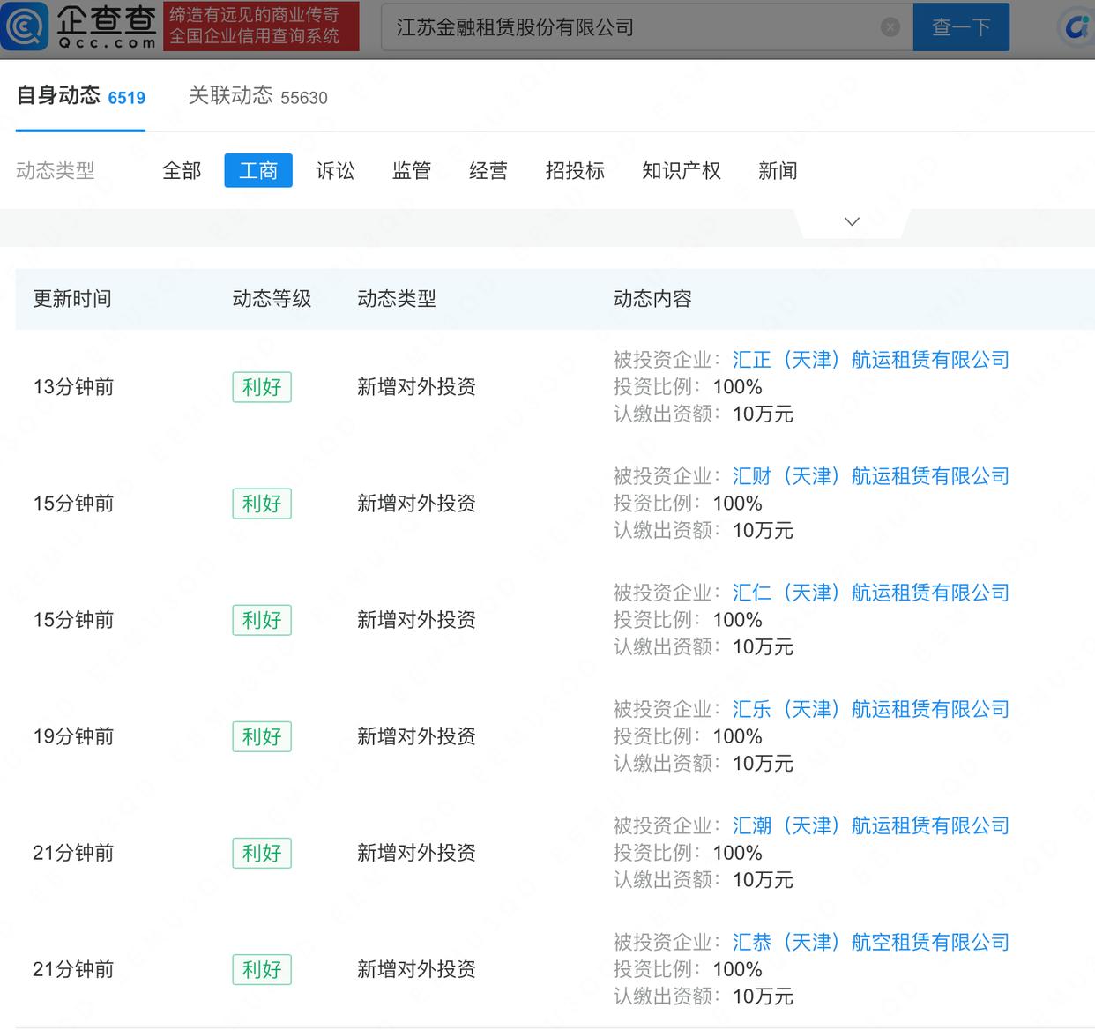Click the 查一下 search button

(x=960, y=27)
